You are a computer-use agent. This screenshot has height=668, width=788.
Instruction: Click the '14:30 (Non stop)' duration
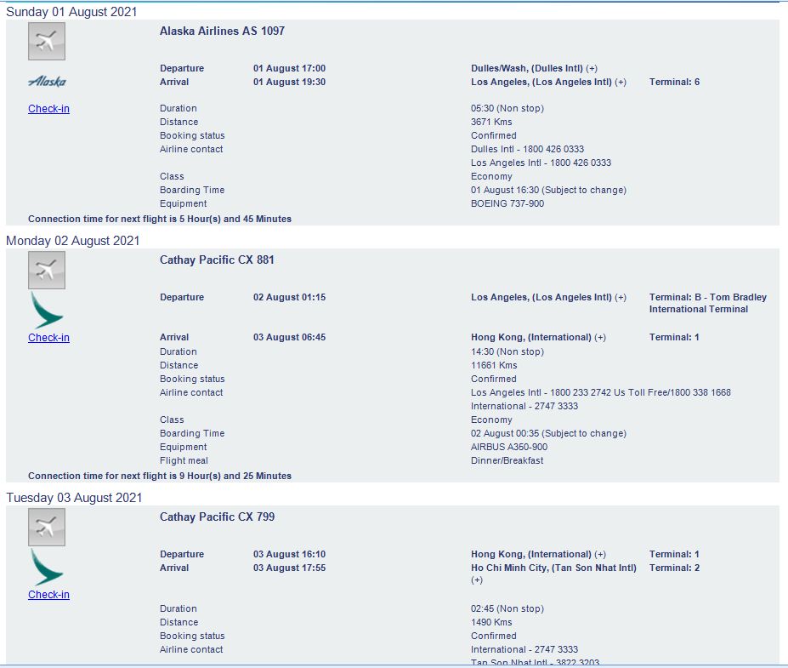(x=507, y=352)
